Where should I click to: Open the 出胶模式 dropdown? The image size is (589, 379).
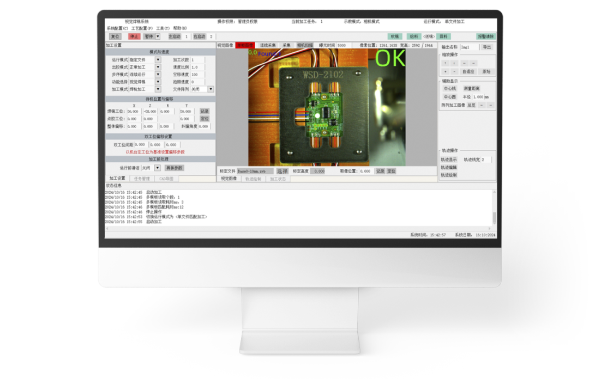[x=158, y=67]
